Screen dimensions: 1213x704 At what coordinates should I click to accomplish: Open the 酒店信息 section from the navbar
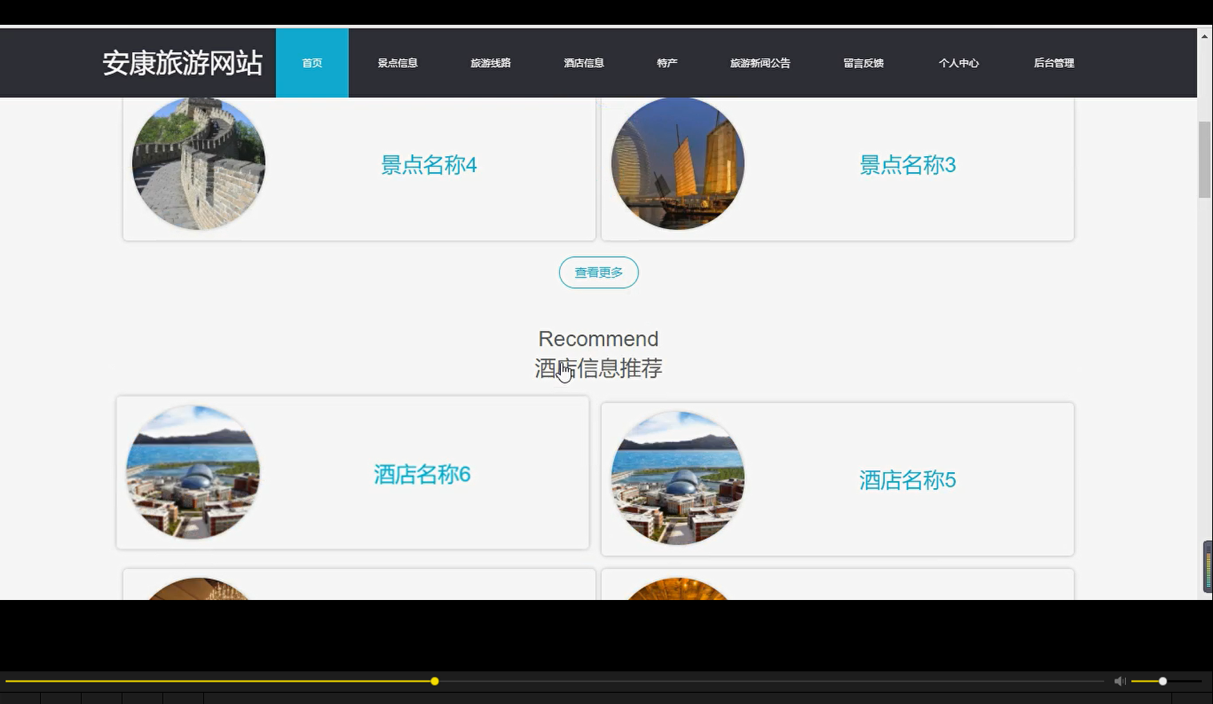coord(584,62)
